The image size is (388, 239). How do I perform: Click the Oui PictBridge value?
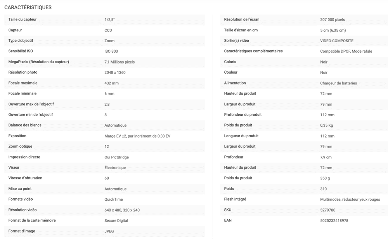click(x=116, y=157)
